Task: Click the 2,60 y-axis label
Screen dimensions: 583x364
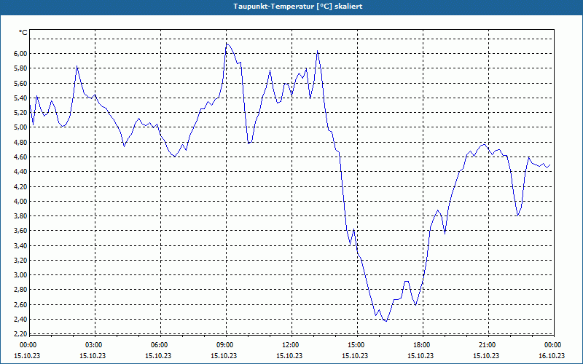Action: click(x=21, y=304)
